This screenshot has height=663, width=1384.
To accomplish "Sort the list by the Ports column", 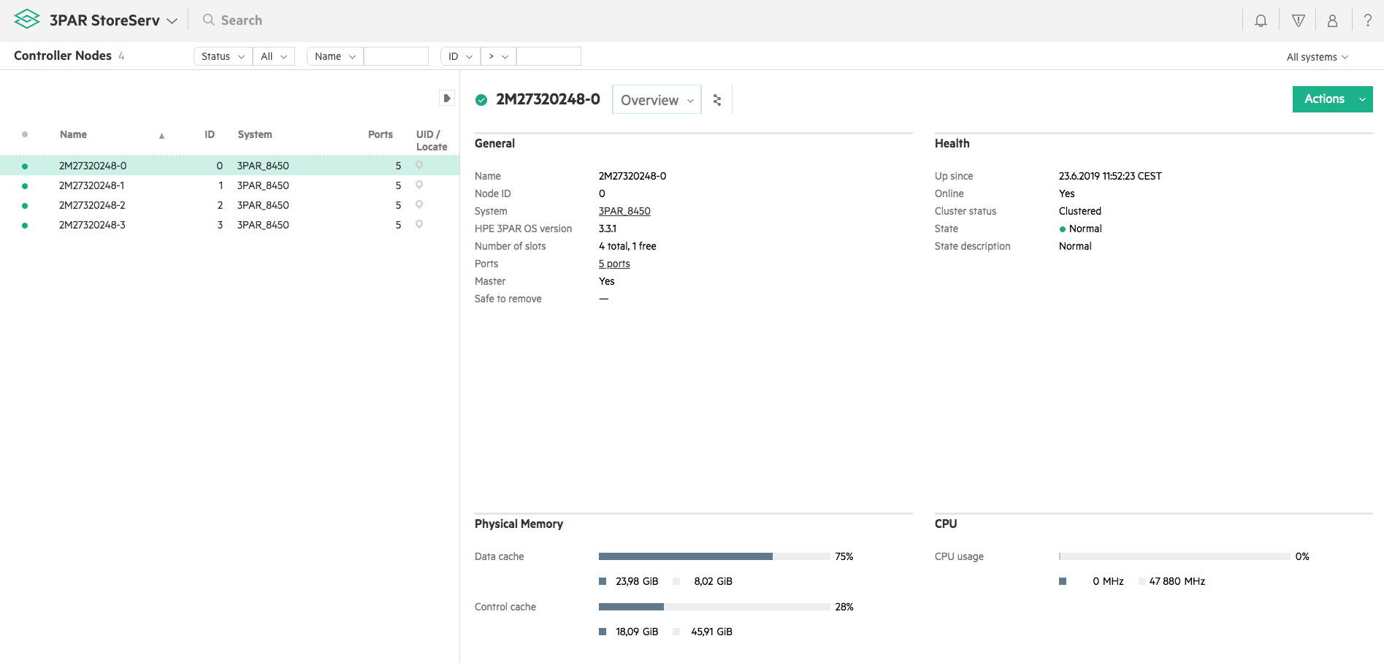I will [x=381, y=134].
